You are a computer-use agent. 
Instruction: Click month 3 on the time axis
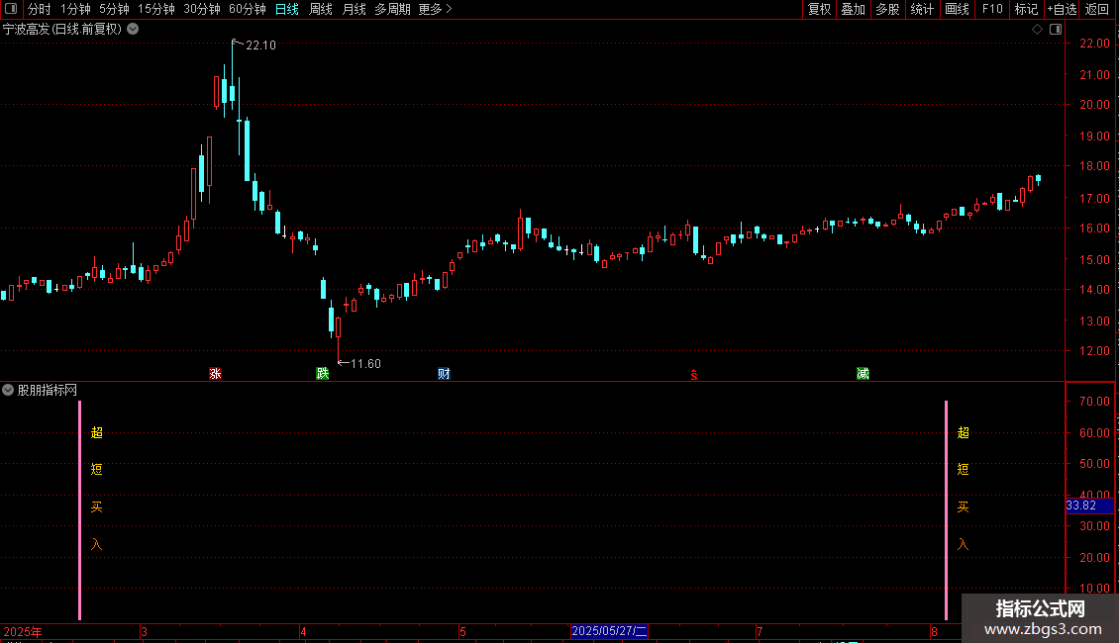tap(145, 631)
